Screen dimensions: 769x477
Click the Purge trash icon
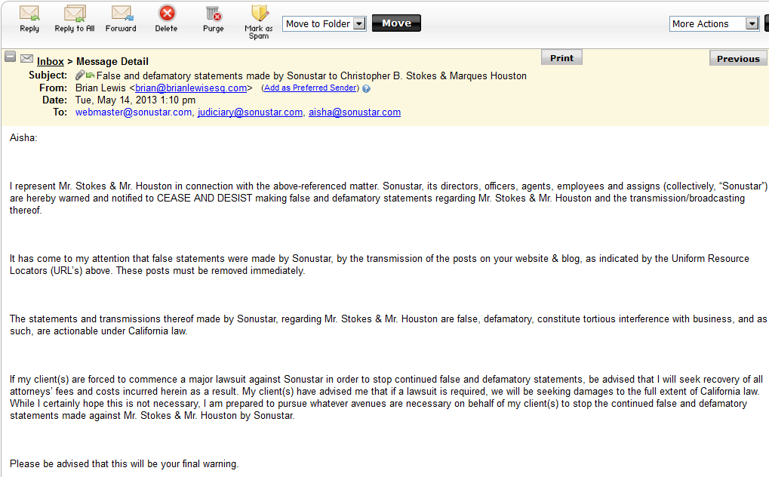[x=214, y=14]
